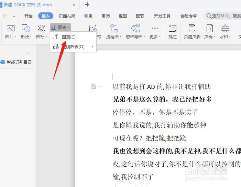Click the bold line 兄弟不是这么算的

click(162, 99)
